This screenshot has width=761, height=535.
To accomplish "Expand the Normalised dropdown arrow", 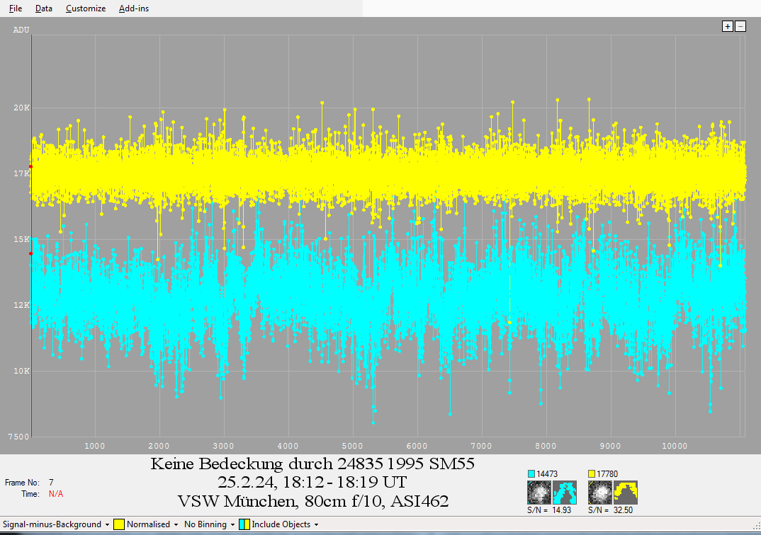I will point(176,524).
